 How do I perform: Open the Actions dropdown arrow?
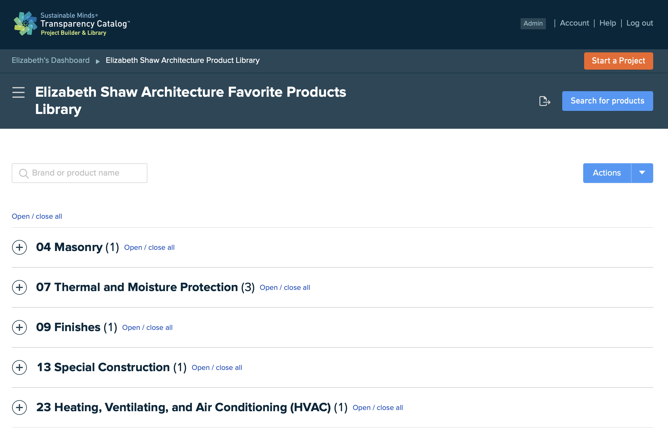click(x=642, y=173)
